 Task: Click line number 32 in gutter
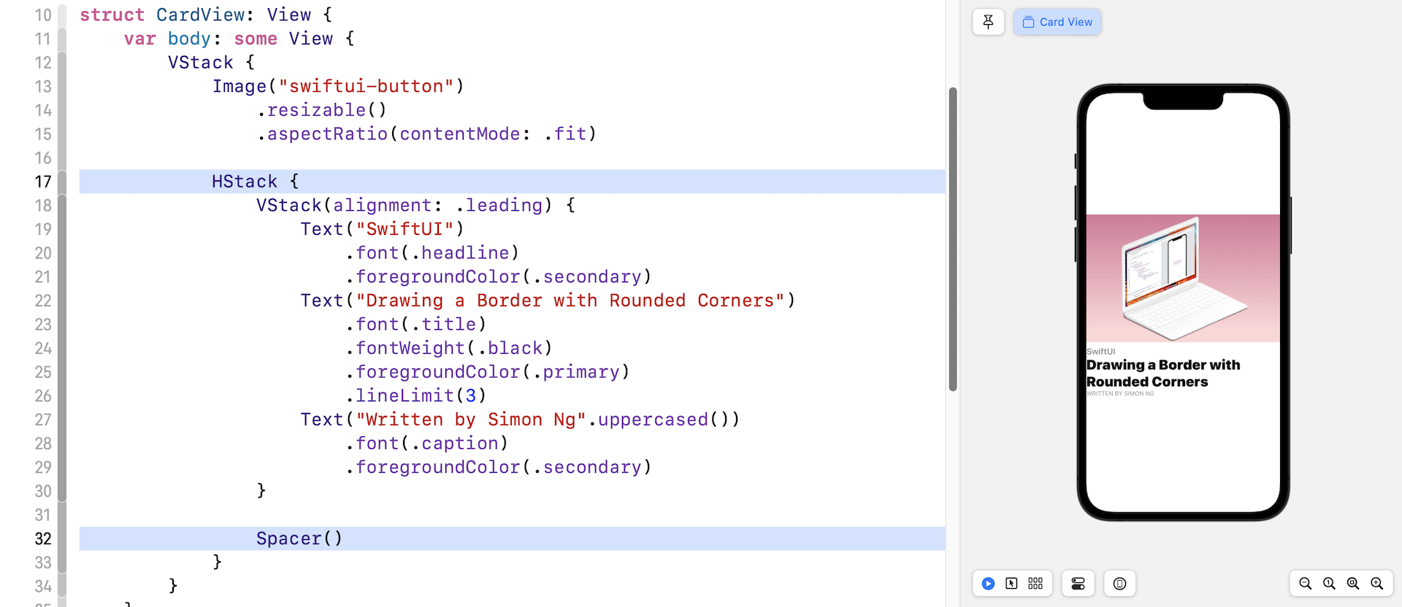[43, 539]
